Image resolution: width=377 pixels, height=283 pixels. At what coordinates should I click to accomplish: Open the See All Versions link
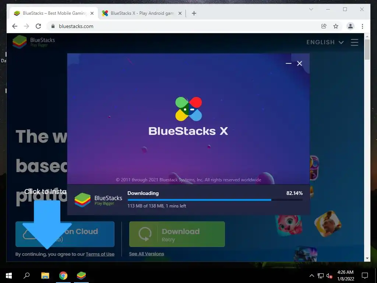point(147,254)
